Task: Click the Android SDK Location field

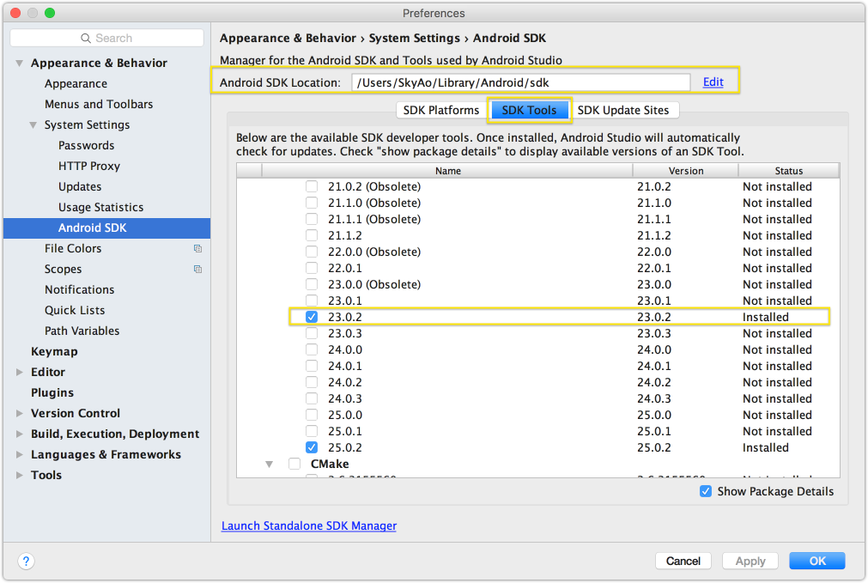Action: tap(521, 82)
